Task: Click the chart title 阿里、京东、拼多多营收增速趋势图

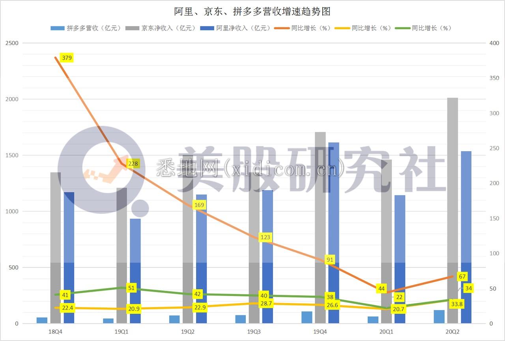Action: [x=252, y=11]
